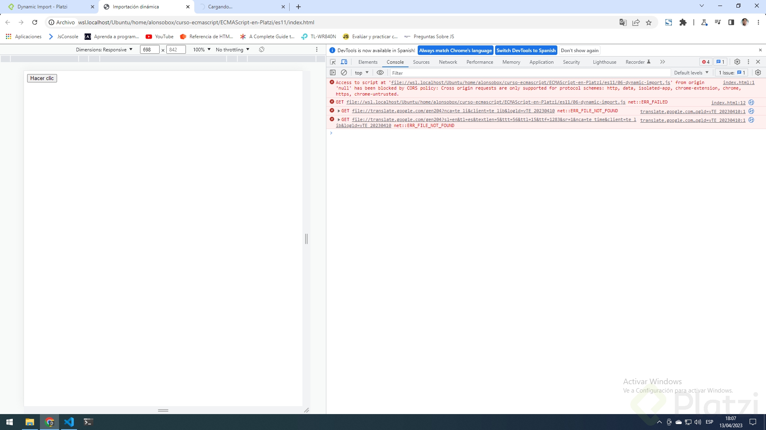This screenshot has width=766, height=430.
Task: Click Switch DevTools to Spanish button
Action: 526,50
